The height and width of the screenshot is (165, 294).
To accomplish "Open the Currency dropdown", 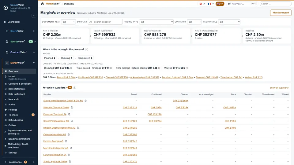I will pos(194,22).
